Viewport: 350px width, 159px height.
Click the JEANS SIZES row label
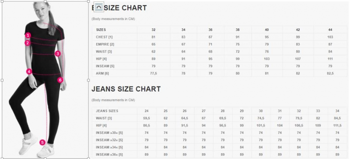[x=107, y=111]
